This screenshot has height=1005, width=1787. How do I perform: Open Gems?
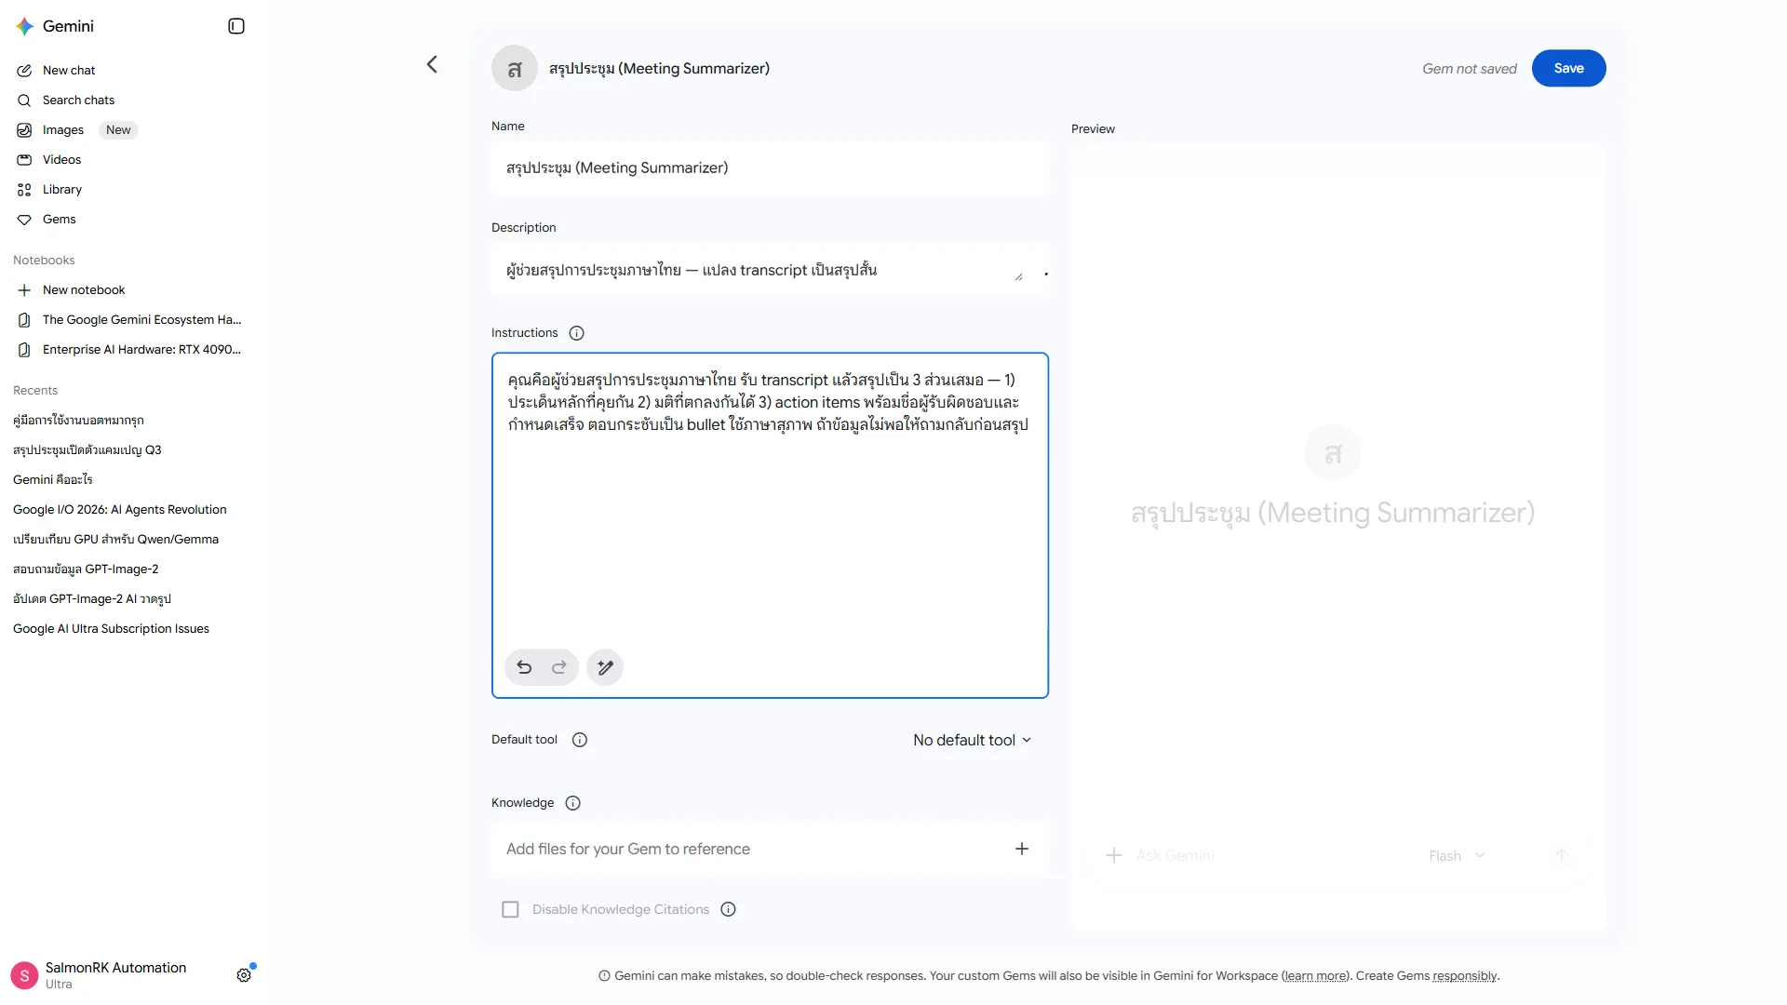[x=60, y=220]
